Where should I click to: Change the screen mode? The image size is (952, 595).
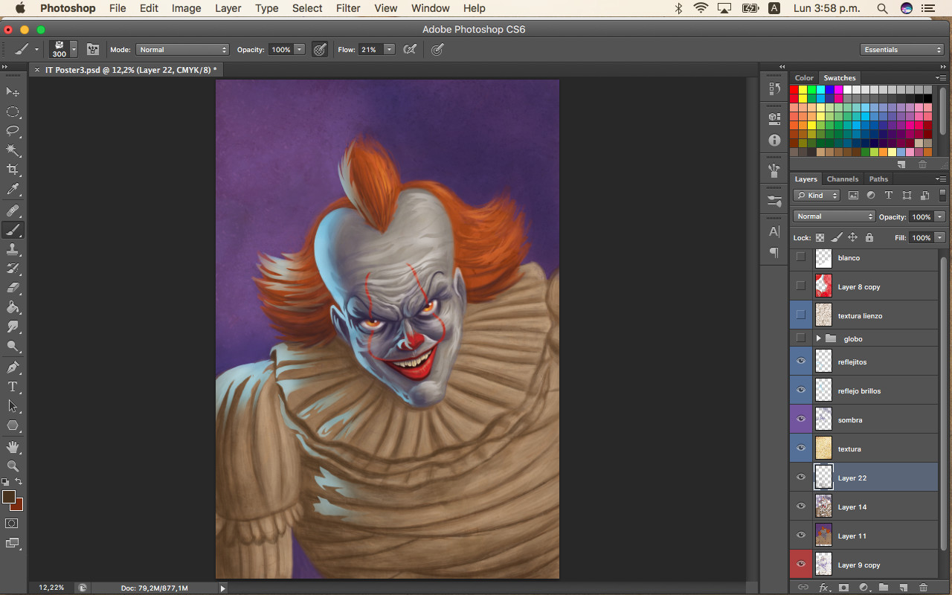coord(13,543)
